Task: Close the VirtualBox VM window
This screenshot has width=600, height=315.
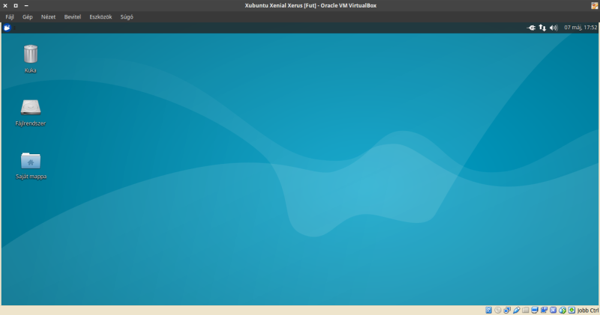Action: (x=5, y=6)
